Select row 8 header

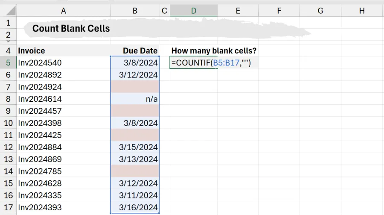[9, 99]
